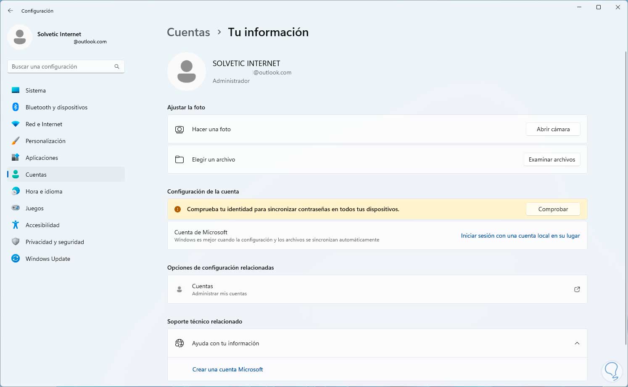Click the camera icon beside Hacer una foto
The height and width of the screenshot is (387, 628).
coord(179,130)
